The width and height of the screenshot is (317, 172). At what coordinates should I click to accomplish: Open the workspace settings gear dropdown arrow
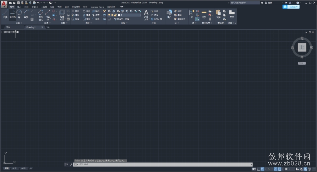289,169
